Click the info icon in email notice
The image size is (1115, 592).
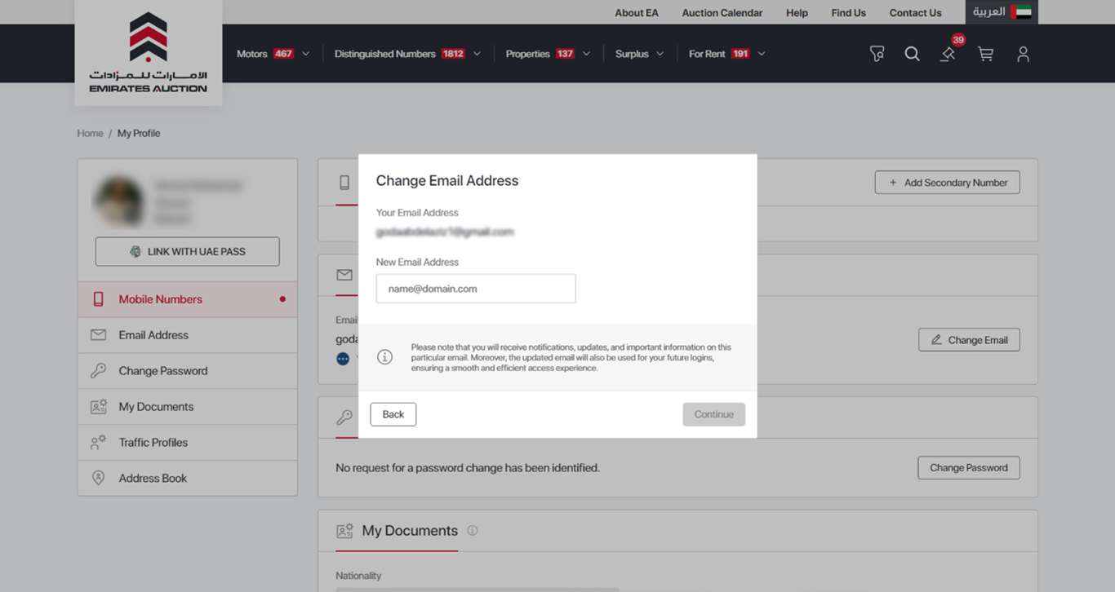pyautogui.click(x=384, y=357)
